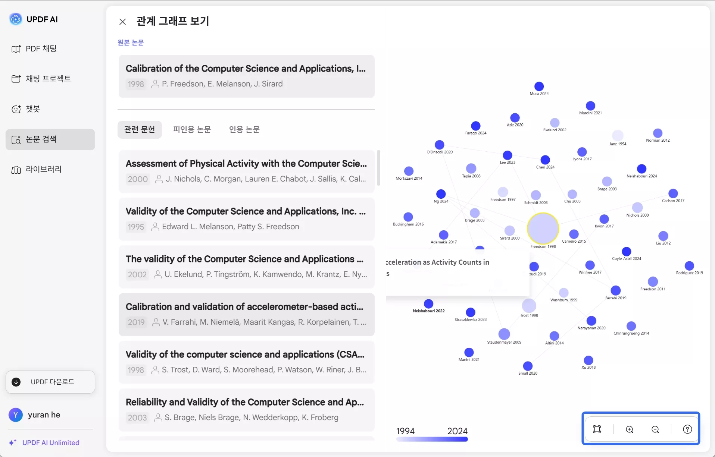Select the Farago 2024 graph node
The width and height of the screenshot is (715, 457).
pos(475,126)
